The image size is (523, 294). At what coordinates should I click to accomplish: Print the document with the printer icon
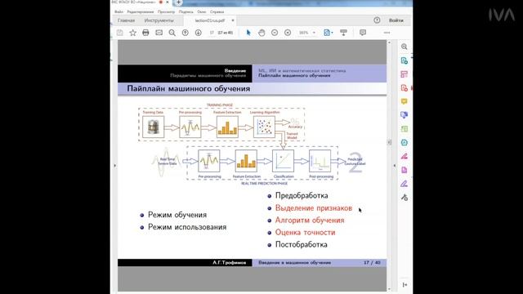[x=145, y=33]
